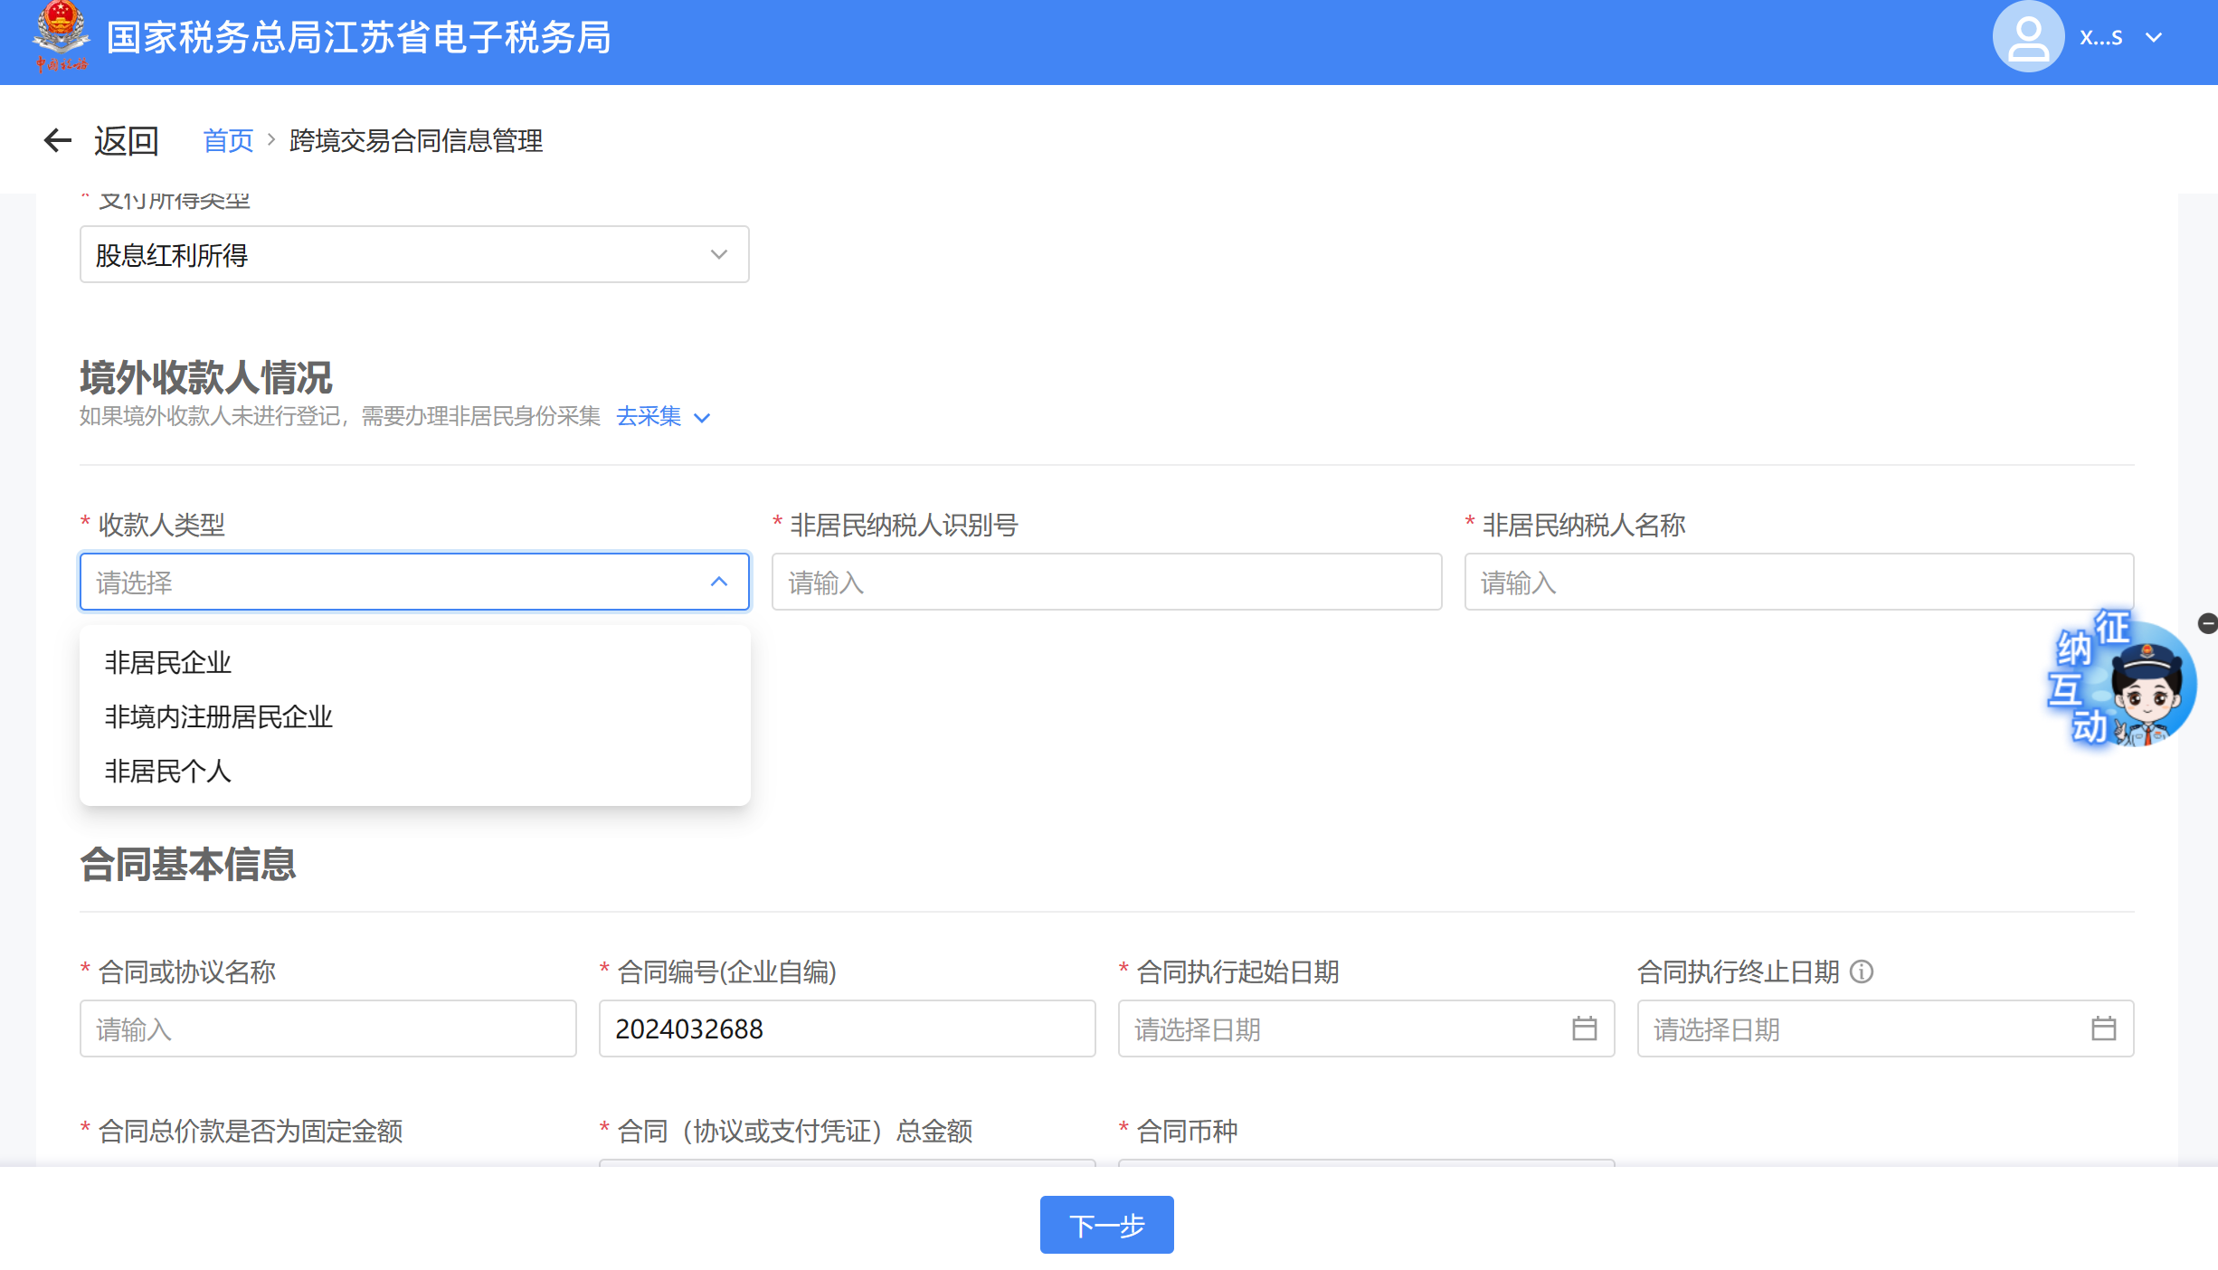Collapse the 收款人类型 dropdown
2218x1270 pixels.
pos(718,583)
